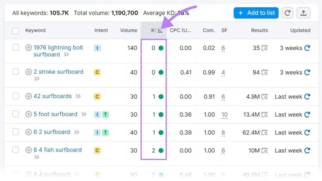This screenshot has height=181, width=322.
Task: Open SERP view icon next to 35 results
Action: click(x=264, y=48)
